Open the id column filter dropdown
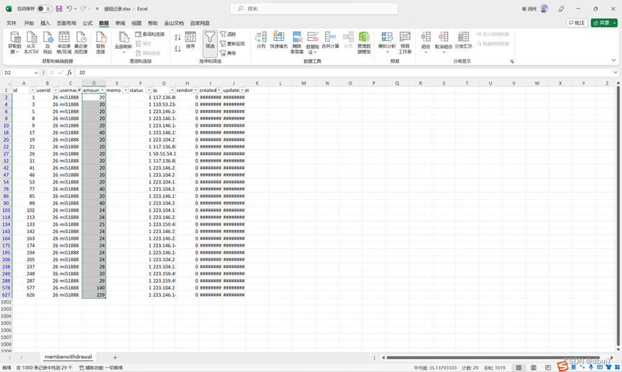622x372 pixels. coord(32,90)
